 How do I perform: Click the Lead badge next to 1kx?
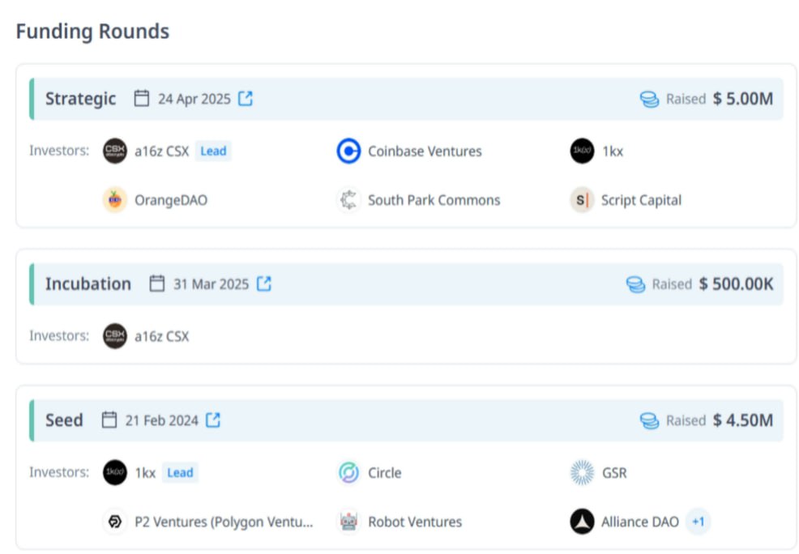click(x=180, y=473)
